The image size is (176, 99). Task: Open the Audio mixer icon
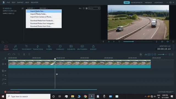(146, 54)
